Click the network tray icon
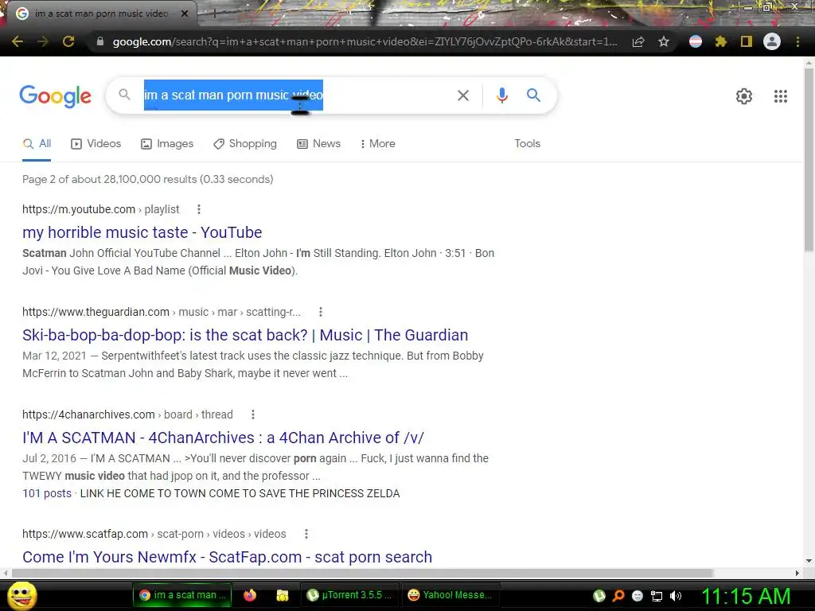Screen dimensions: 815x611 (x=657, y=596)
